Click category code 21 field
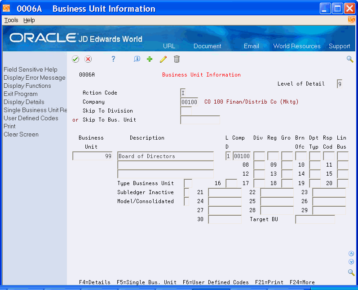358x290 pixels. click(x=225, y=192)
